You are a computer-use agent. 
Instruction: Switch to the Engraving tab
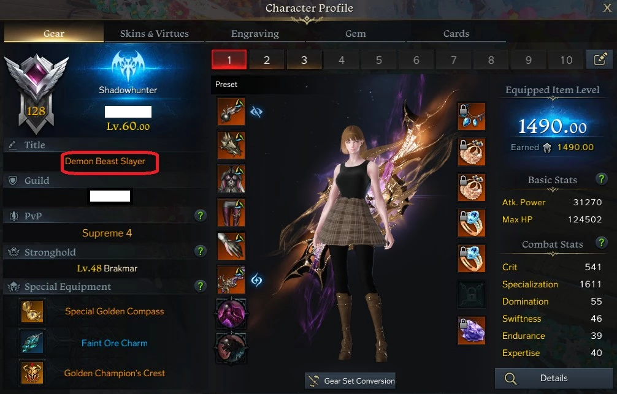click(x=255, y=34)
